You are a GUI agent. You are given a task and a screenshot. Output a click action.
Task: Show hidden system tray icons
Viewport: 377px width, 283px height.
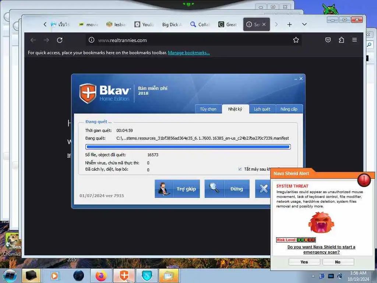click(313, 276)
